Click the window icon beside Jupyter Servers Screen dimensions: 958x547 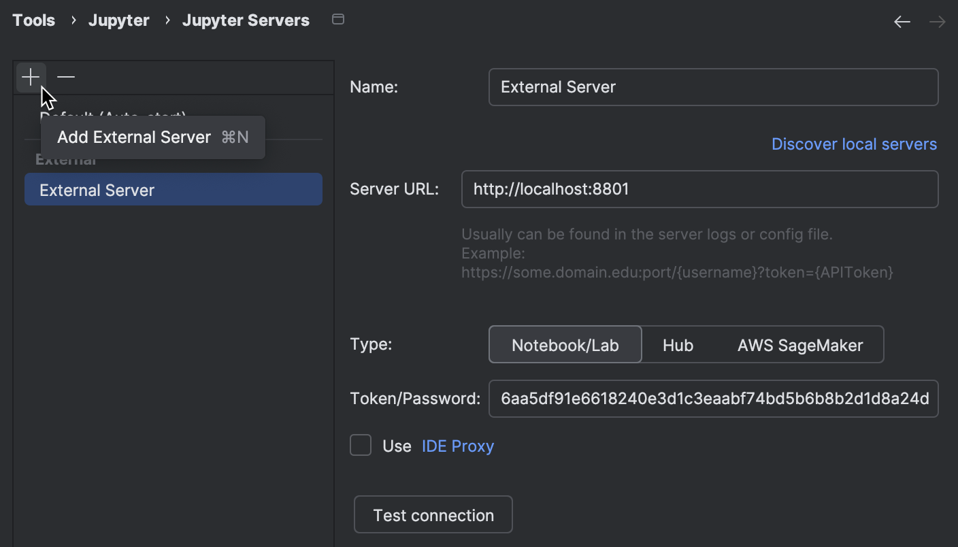tap(337, 20)
